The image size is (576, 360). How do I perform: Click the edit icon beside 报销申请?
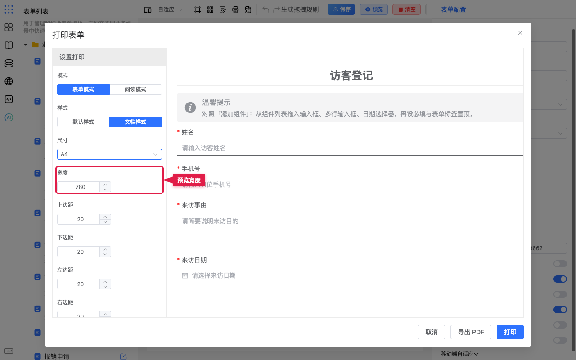(x=123, y=356)
